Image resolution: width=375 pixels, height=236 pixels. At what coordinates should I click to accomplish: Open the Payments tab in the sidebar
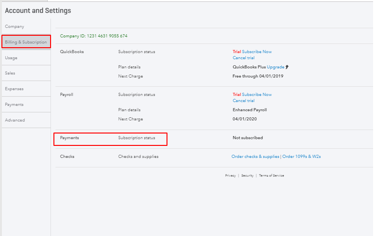tap(14, 104)
